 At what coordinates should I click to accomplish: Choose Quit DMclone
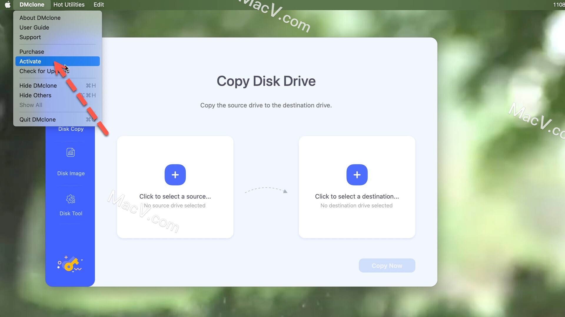point(57,119)
